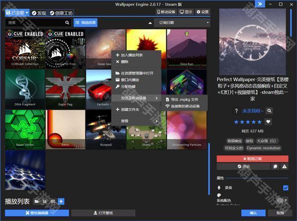Click the Dynamic resolution tag
Viewport: 297px width, 221px height.
pyautogui.click(x=263, y=148)
